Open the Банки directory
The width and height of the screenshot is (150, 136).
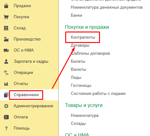(x=76, y=15)
